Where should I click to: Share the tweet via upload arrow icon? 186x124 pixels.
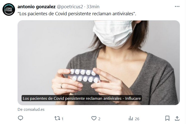click(x=177, y=118)
